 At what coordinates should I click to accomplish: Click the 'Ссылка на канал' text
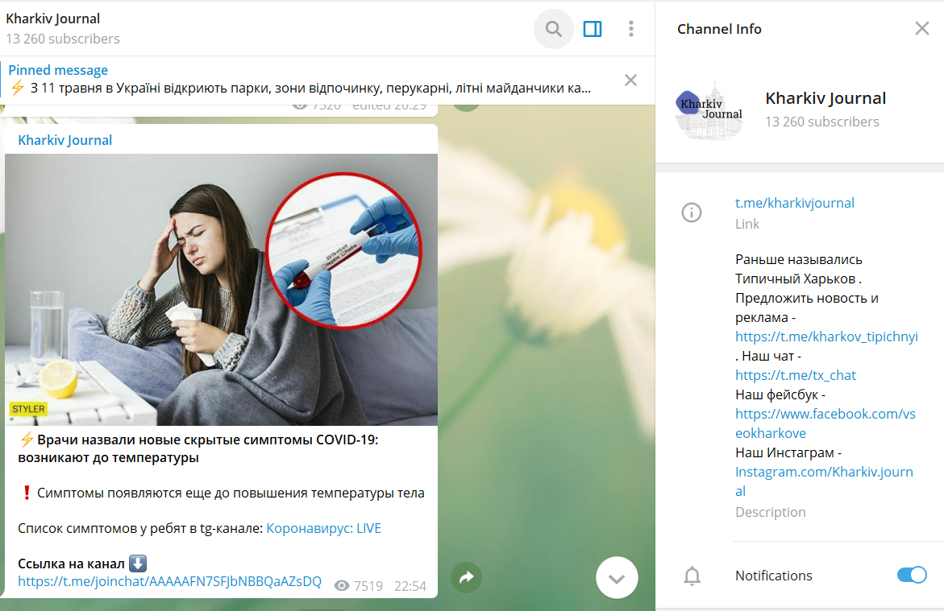click(x=71, y=564)
